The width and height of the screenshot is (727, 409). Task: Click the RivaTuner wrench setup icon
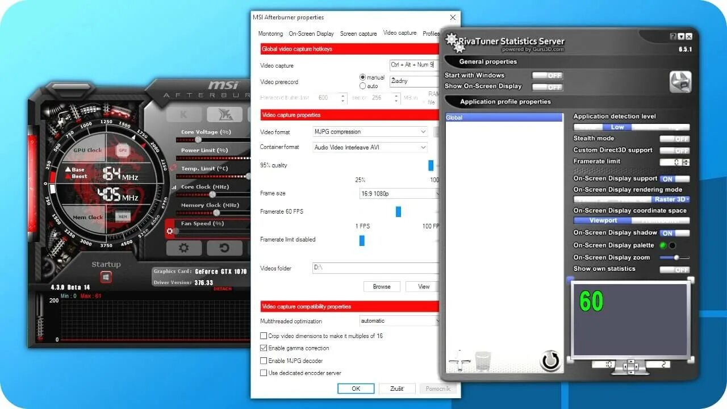point(680,82)
